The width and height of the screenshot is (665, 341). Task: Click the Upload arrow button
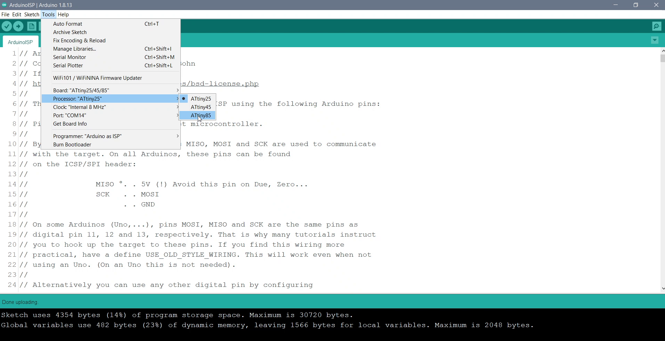tap(18, 26)
